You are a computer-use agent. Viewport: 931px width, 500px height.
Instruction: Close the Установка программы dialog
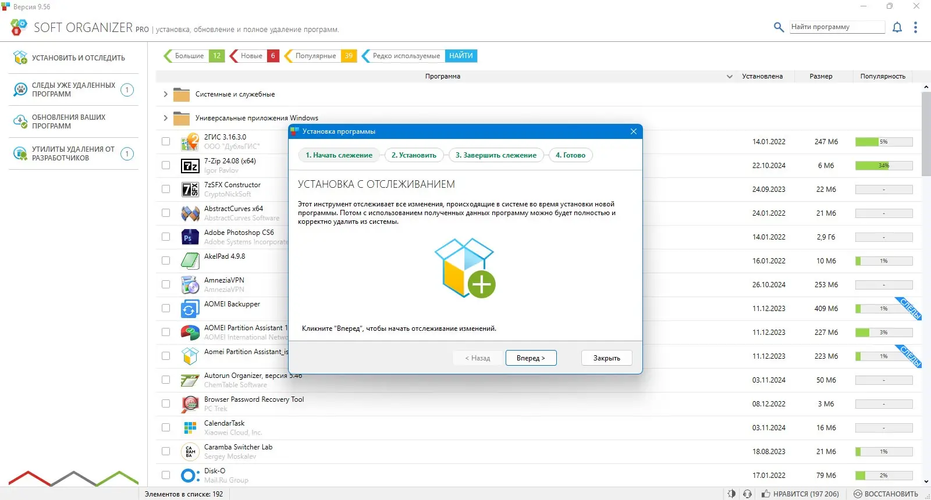634,131
